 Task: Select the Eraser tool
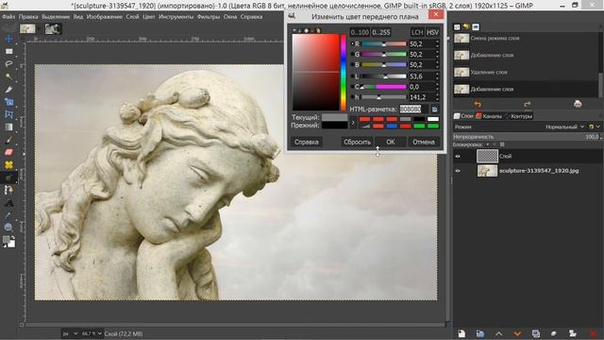tap(8, 152)
